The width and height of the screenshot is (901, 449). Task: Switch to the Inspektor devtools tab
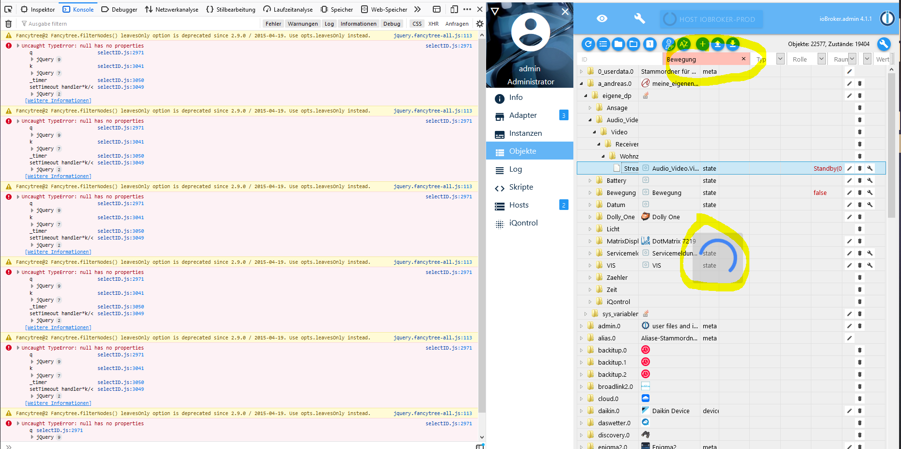click(38, 9)
